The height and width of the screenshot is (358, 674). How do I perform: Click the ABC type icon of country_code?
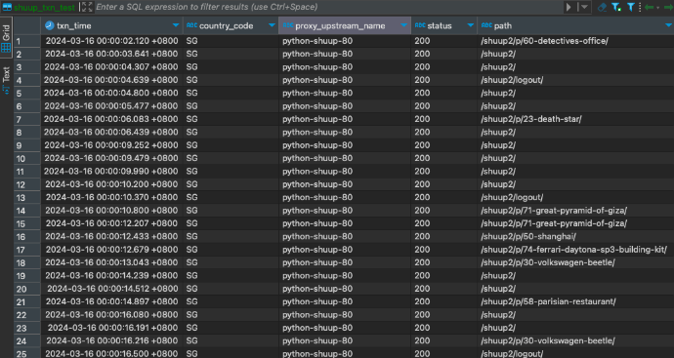click(191, 25)
